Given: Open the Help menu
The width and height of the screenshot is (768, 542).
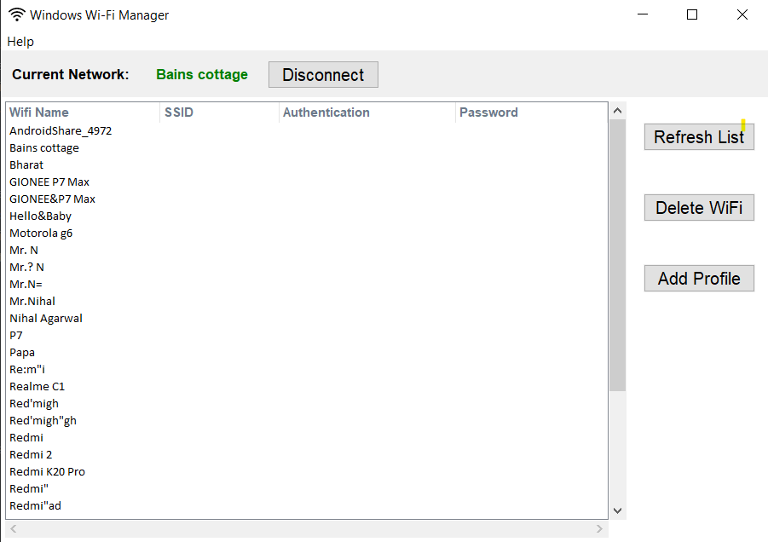Looking at the screenshot, I should click(20, 42).
